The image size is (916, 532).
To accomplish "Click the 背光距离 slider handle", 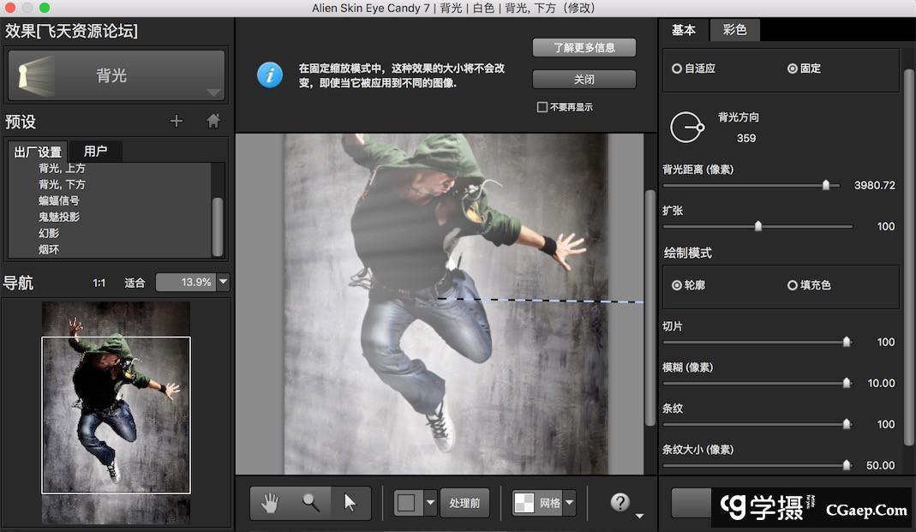I will (x=826, y=185).
